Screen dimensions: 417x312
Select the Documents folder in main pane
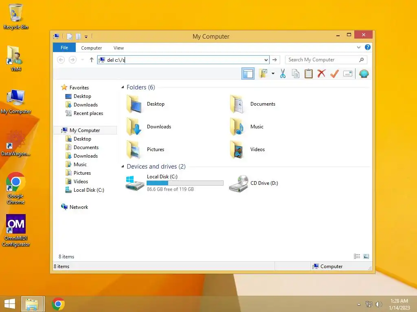252,104
